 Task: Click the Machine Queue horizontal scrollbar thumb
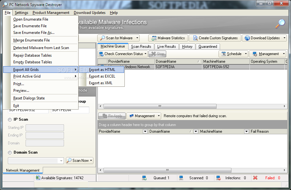(160, 106)
